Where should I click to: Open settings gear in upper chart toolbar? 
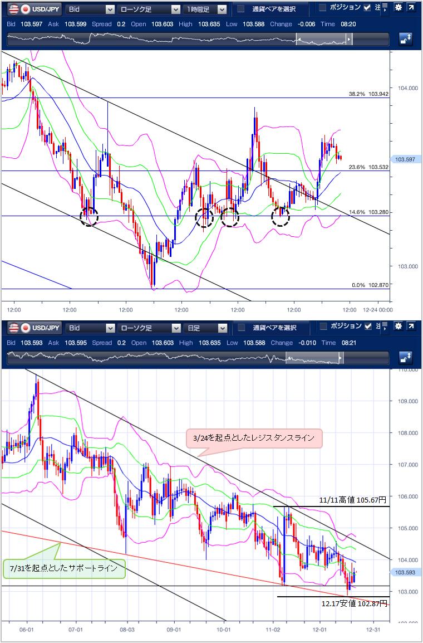coord(399,8)
